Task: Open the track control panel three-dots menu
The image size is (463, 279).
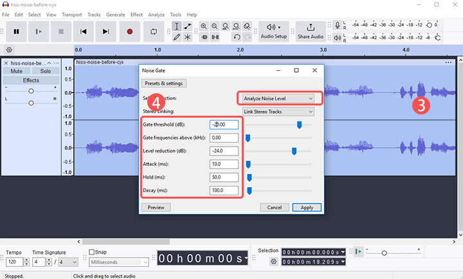Action: pos(56,63)
